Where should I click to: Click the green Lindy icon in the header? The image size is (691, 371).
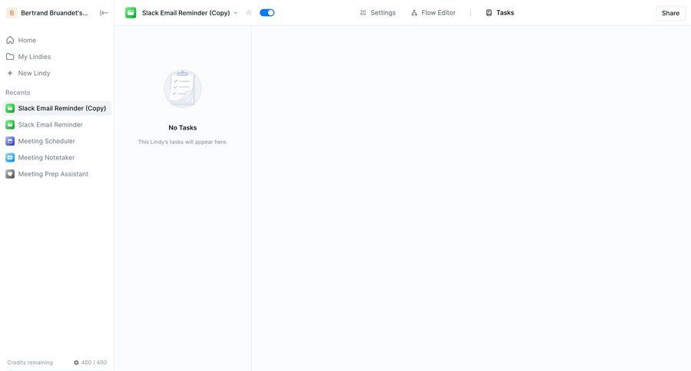[131, 13]
